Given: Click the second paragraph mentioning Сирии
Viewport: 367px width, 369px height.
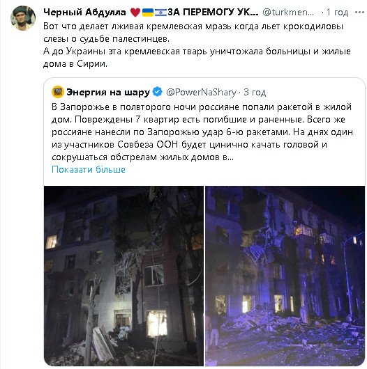Looking at the screenshot, I should [x=197, y=57].
